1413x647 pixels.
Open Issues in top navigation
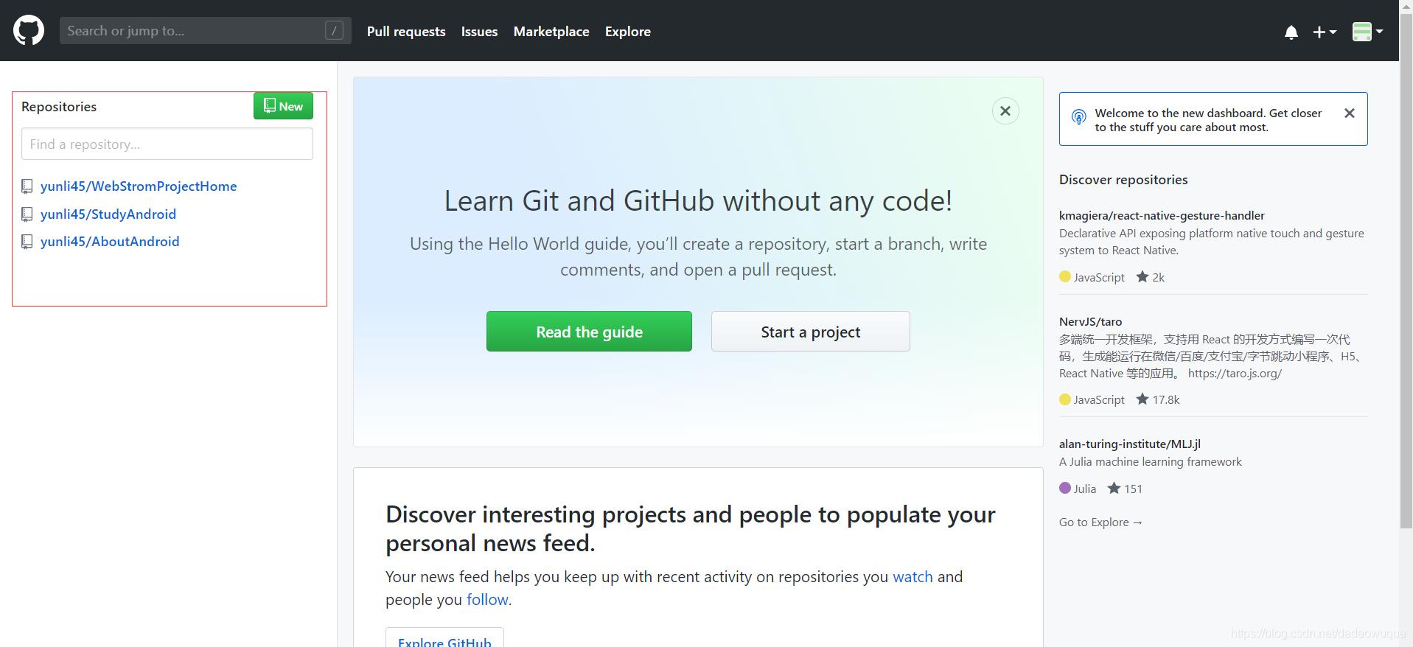(479, 32)
